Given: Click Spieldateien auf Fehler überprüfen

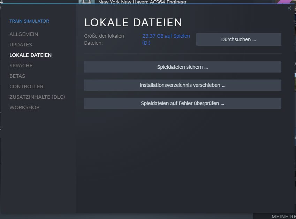Looking at the screenshot, I should [x=183, y=103].
